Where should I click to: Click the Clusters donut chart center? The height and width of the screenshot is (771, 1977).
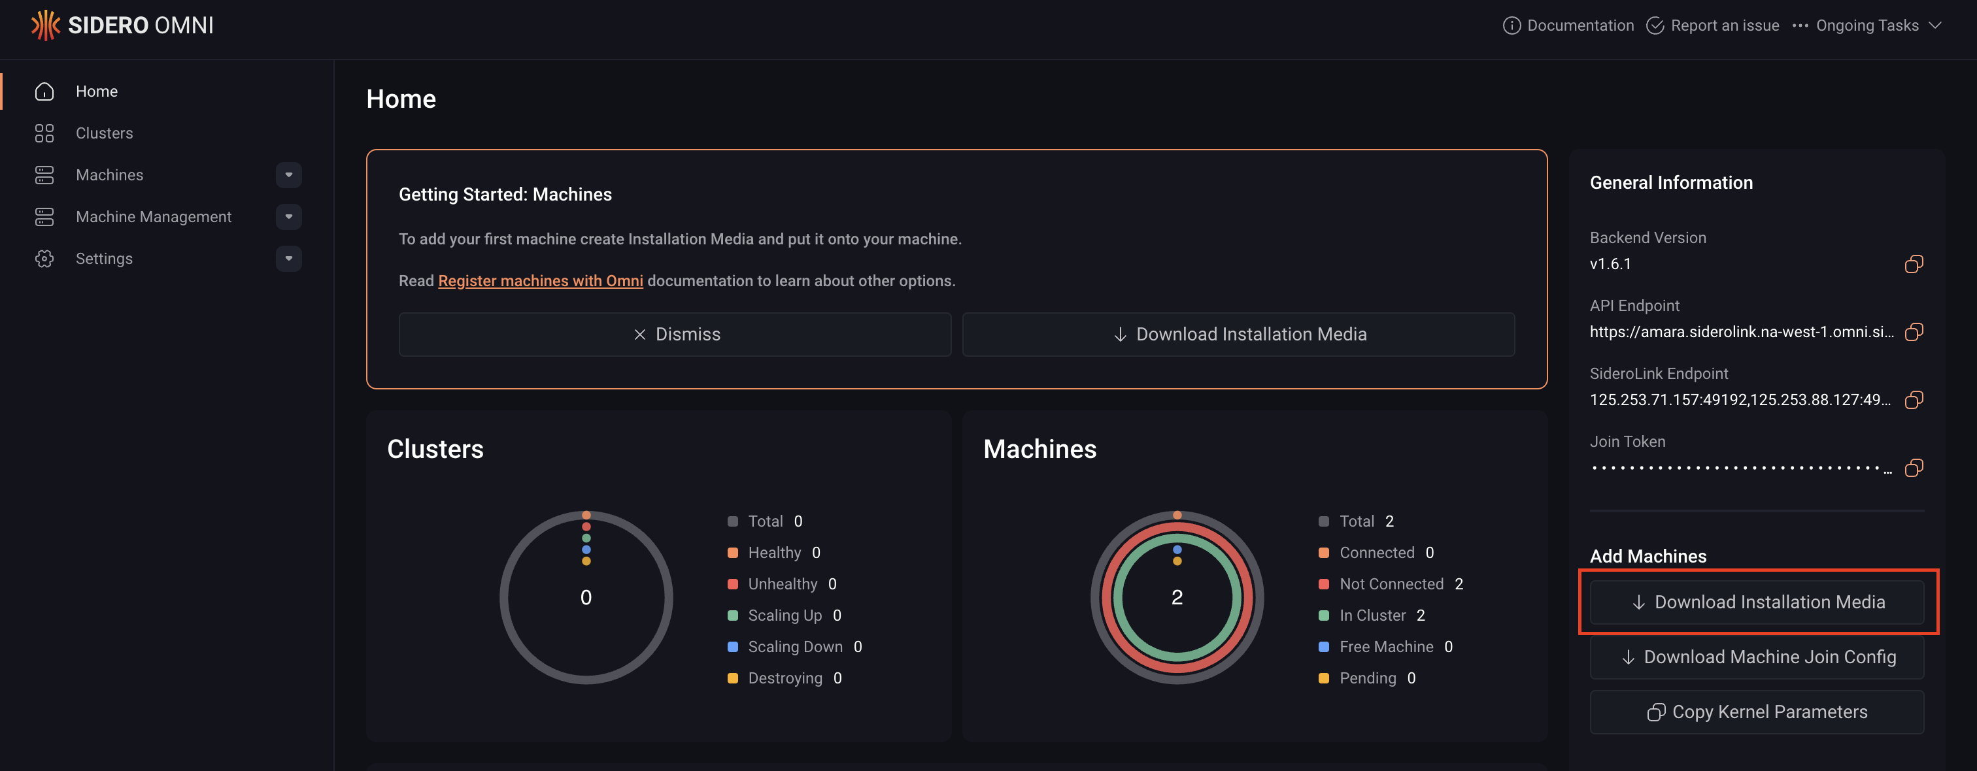(586, 598)
